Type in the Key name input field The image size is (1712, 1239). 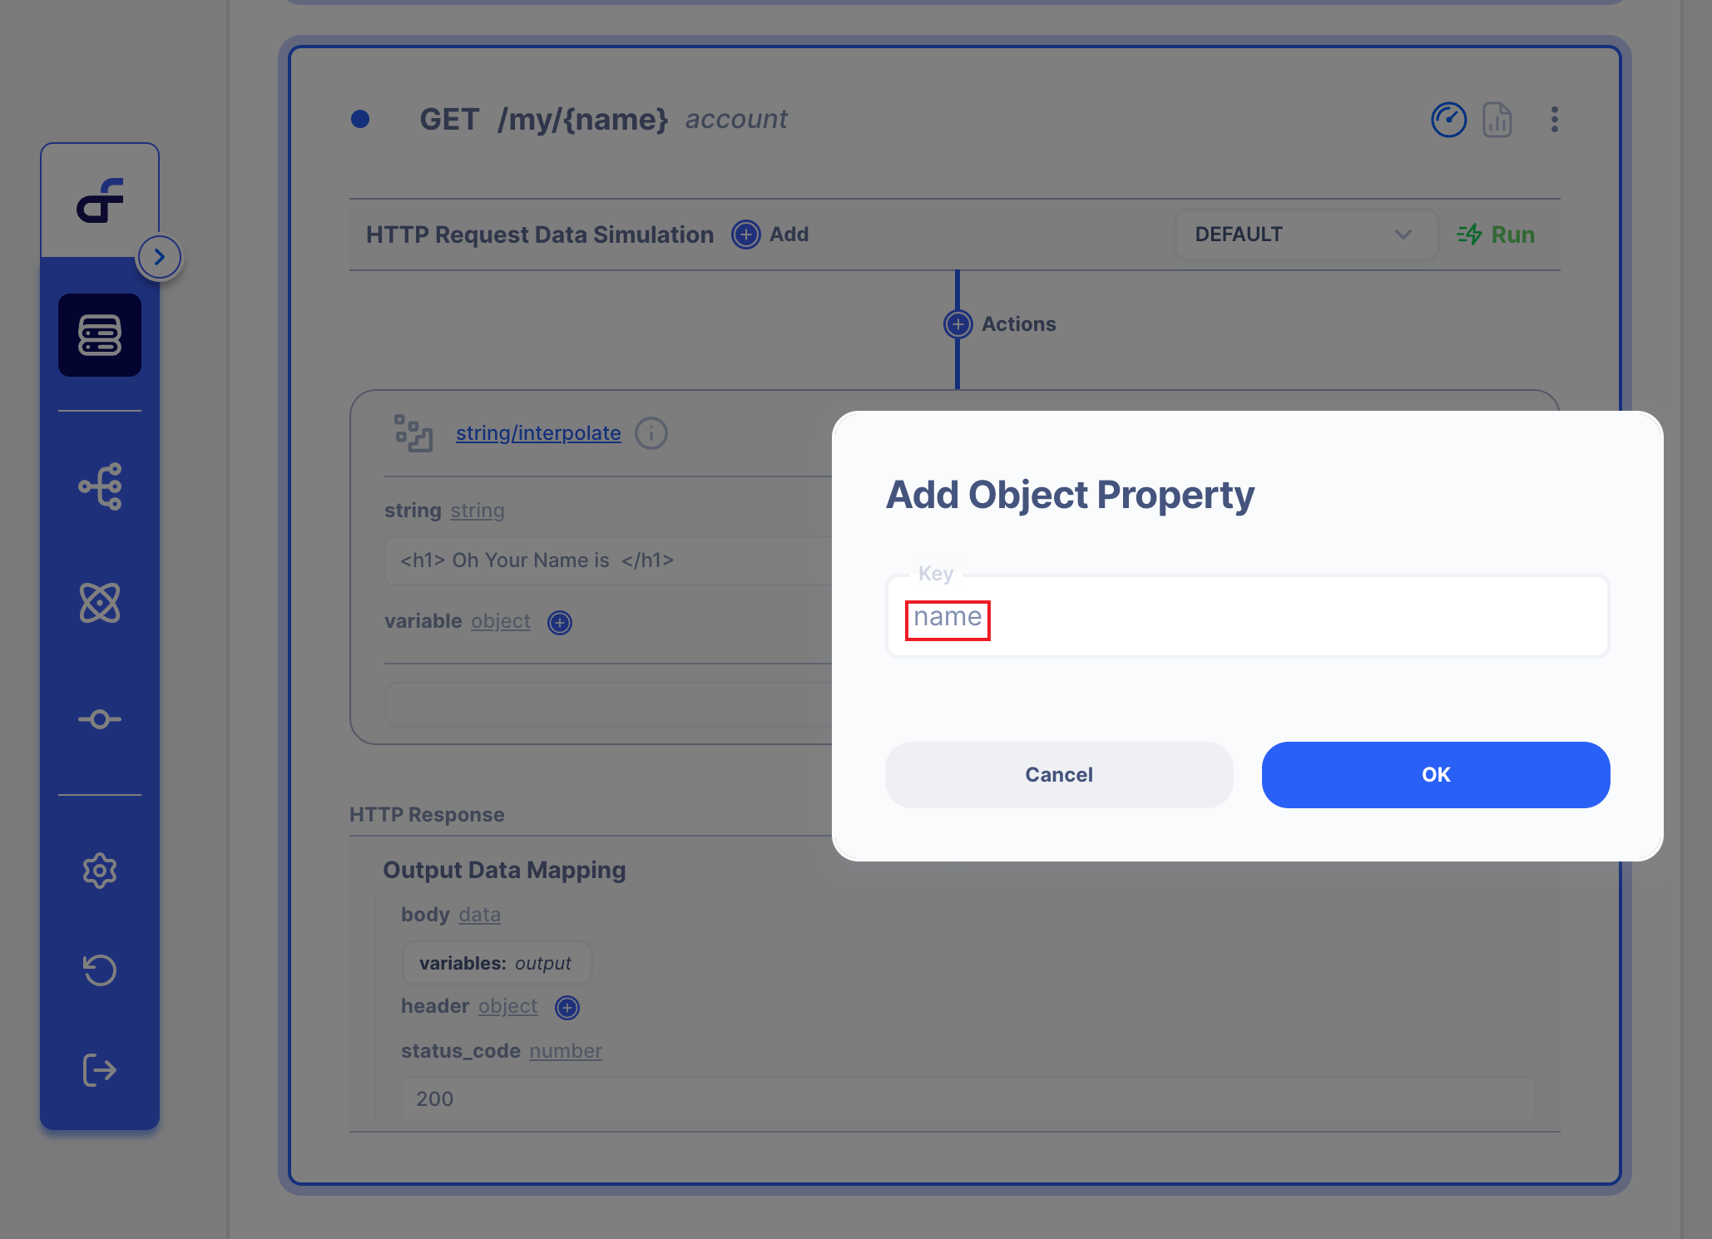click(1249, 615)
